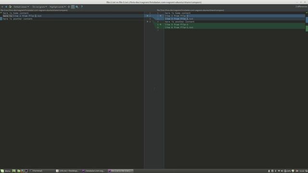308x173 pixels.
Task: Switch to the loiudatan.com-vagrant IDE taskbar window
Action: [x=93, y=171]
